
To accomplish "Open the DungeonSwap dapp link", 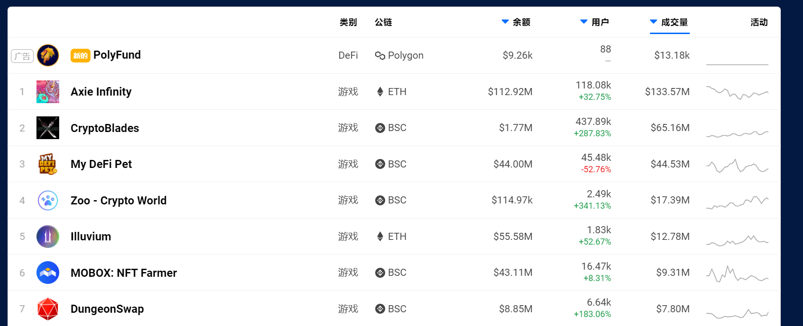I will 107,309.
